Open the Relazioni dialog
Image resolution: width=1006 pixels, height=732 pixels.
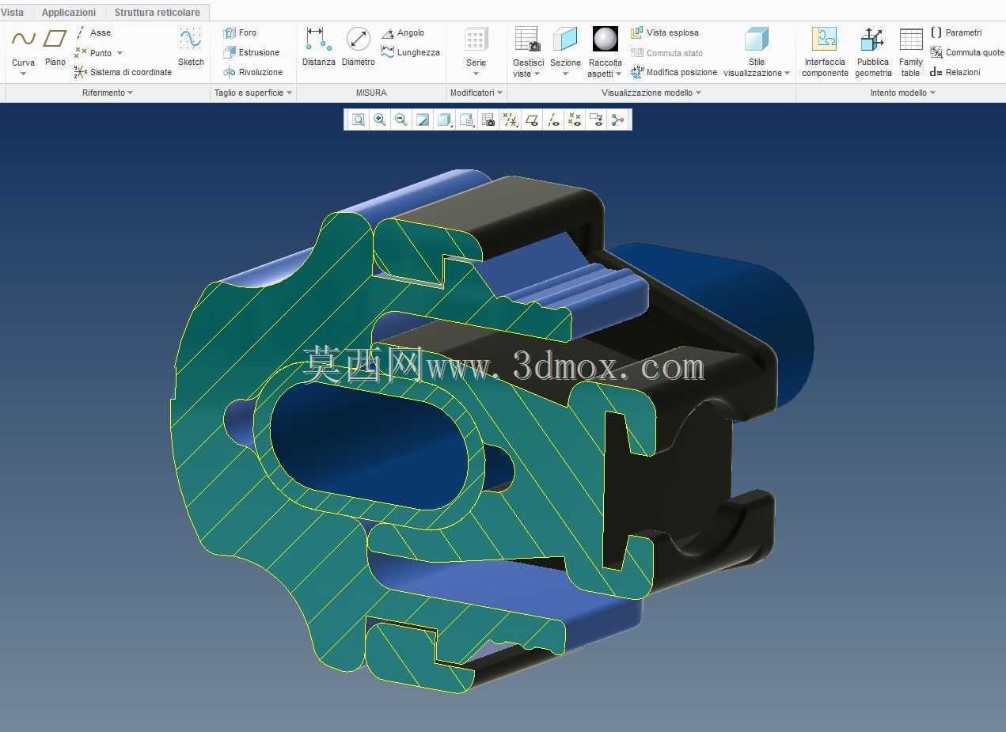click(955, 72)
